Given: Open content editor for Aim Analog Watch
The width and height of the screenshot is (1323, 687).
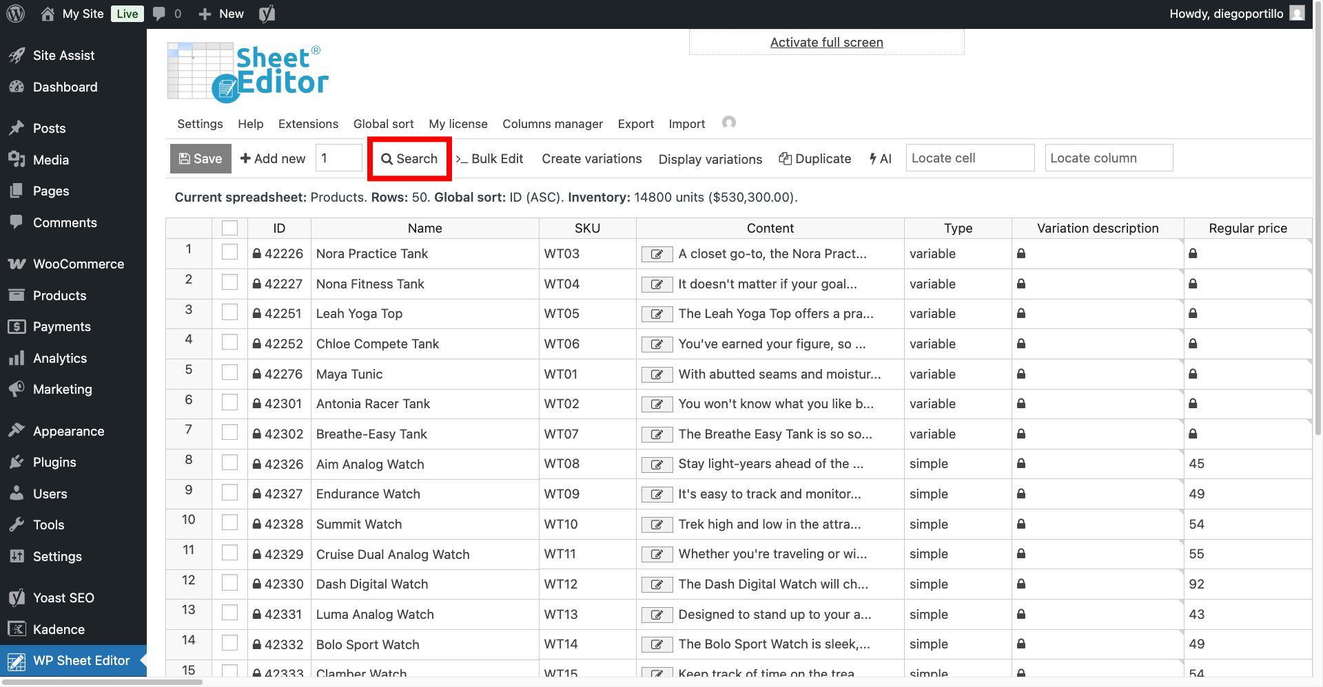Looking at the screenshot, I should click(x=657, y=465).
